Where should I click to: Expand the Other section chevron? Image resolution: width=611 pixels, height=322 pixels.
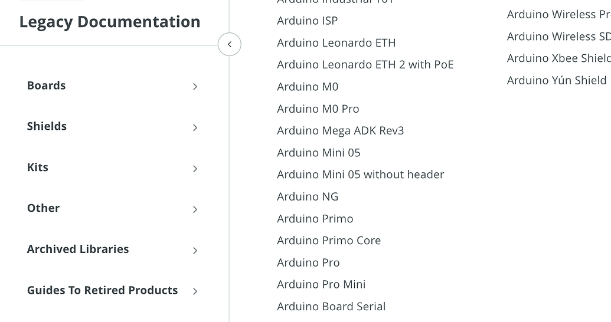(x=195, y=209)
